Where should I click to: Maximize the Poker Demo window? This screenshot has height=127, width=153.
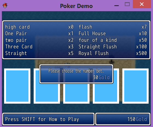click(127, 4)
